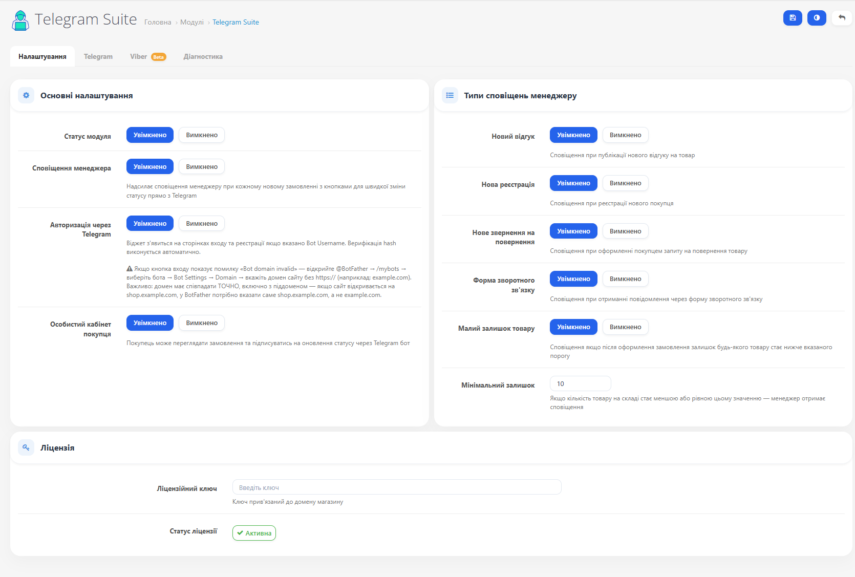Open the Модулі breadcrumb link
The image size is (855, 577).
(x=192, y=22)
